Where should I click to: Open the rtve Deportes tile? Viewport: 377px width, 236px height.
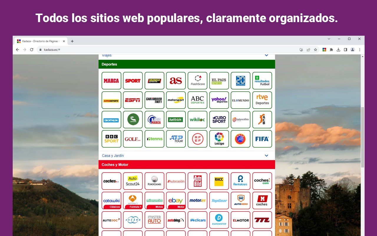(262, 100)
